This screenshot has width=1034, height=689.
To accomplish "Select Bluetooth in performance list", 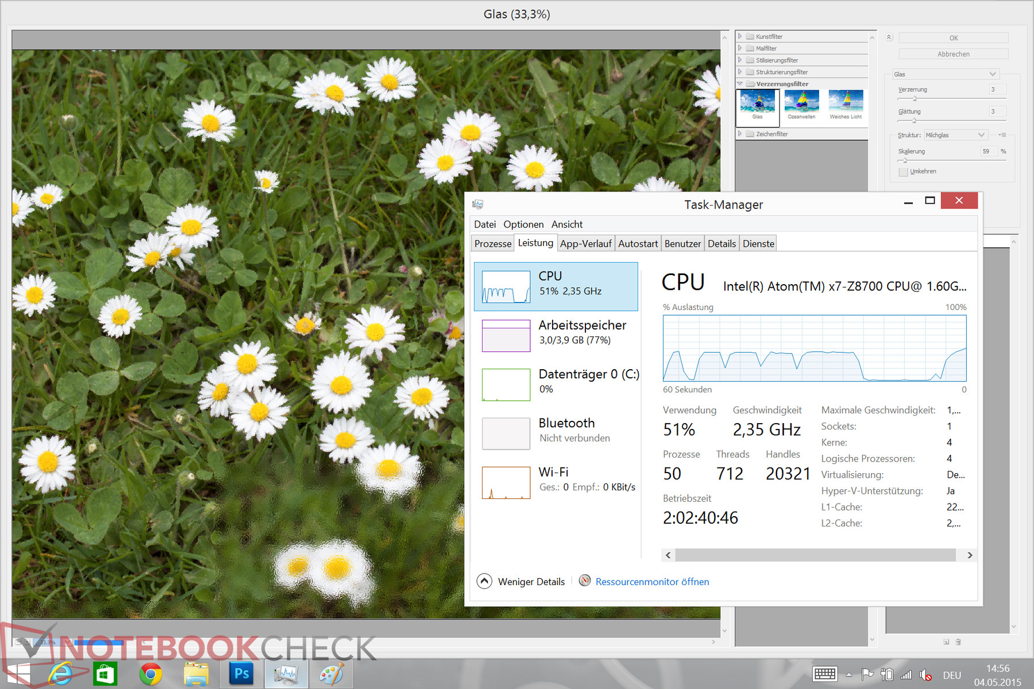I will pos(556,433).
